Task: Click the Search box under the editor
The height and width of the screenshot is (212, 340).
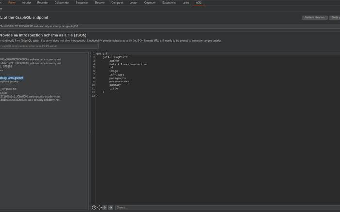Action: [x=227, y=207]
